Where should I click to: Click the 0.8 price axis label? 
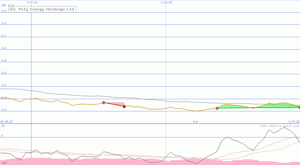pos(4,23)
